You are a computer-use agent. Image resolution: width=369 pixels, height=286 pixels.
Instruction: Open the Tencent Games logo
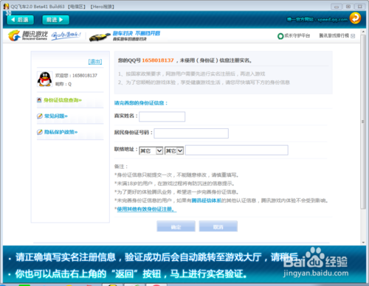[28, 35]
